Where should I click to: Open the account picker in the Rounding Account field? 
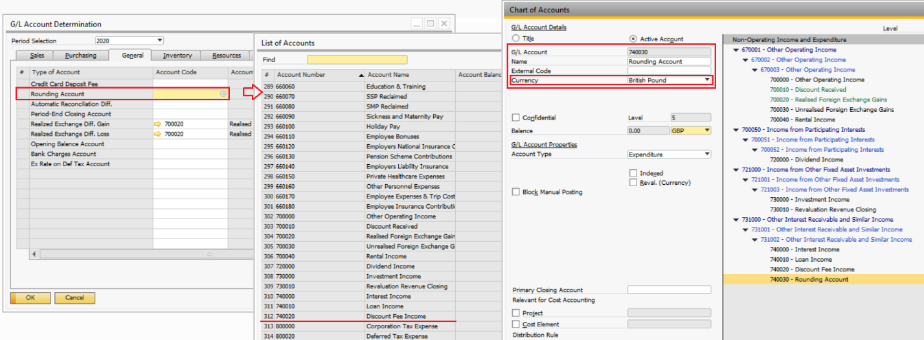(223, 94)
